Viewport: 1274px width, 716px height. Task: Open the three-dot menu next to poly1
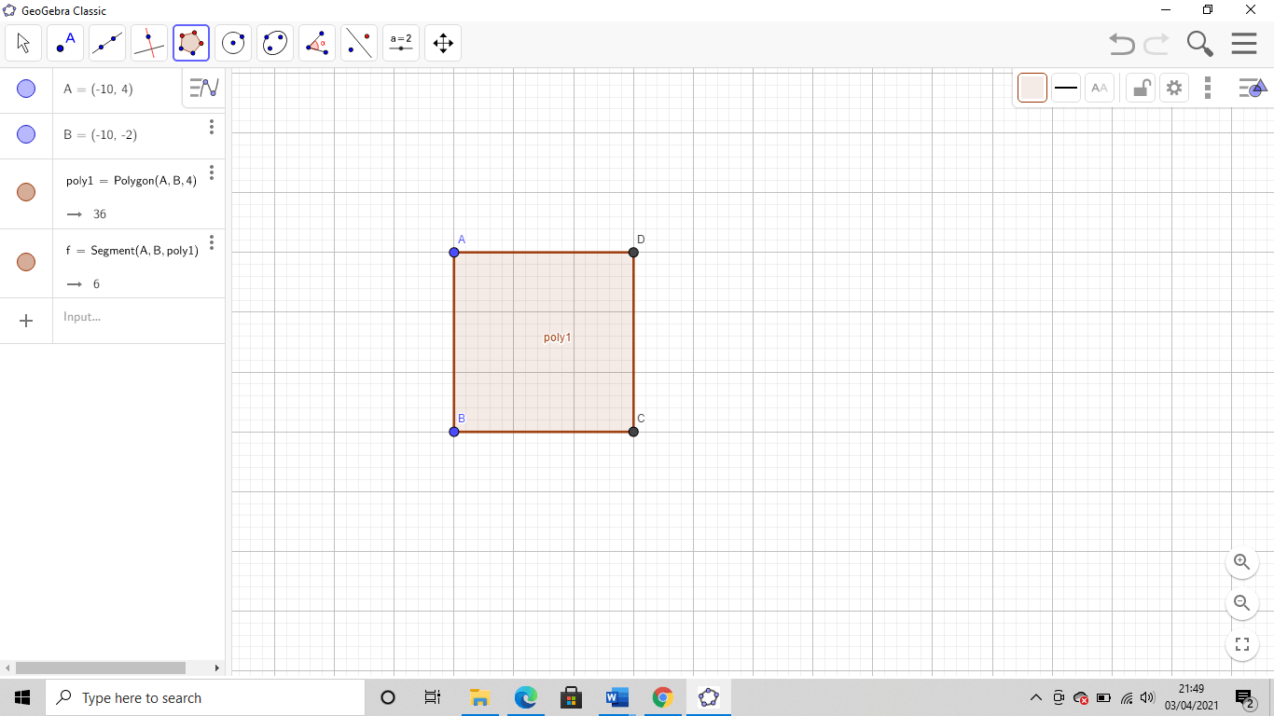(x=212, y=172)
